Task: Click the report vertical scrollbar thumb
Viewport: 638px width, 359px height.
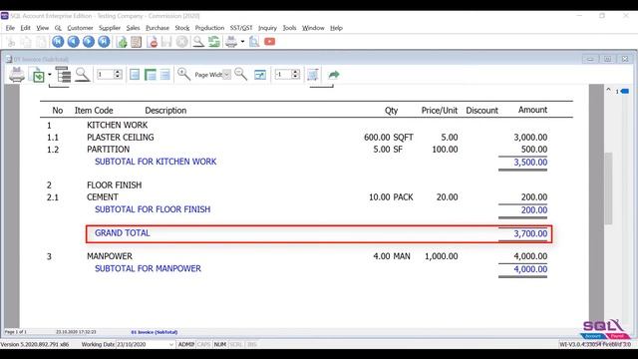Action: (x=609, y=188)
